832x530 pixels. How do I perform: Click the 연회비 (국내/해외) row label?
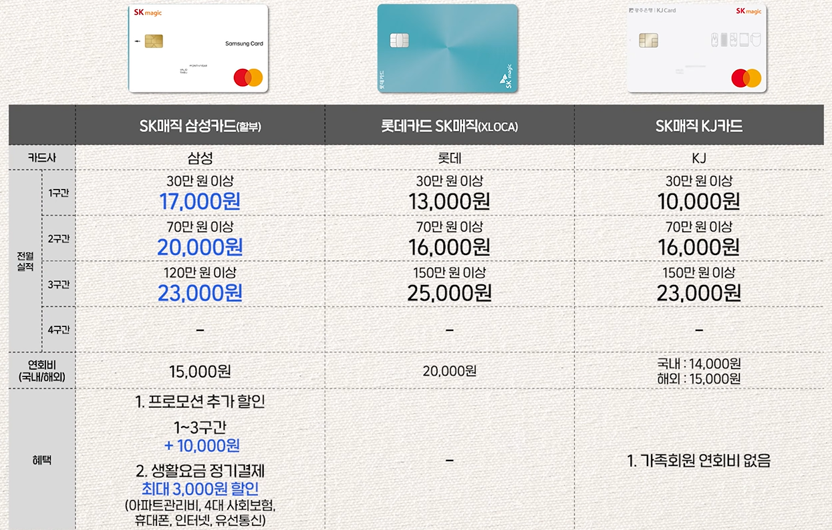41,370
